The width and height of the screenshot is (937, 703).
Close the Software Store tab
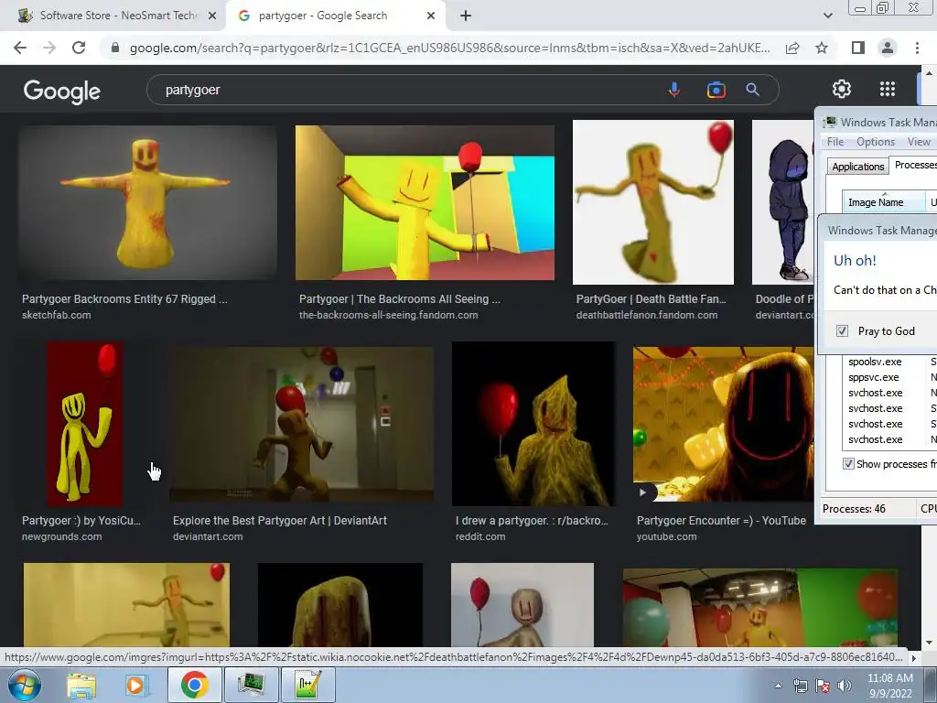pyautogui.click(x=211, y=16)
